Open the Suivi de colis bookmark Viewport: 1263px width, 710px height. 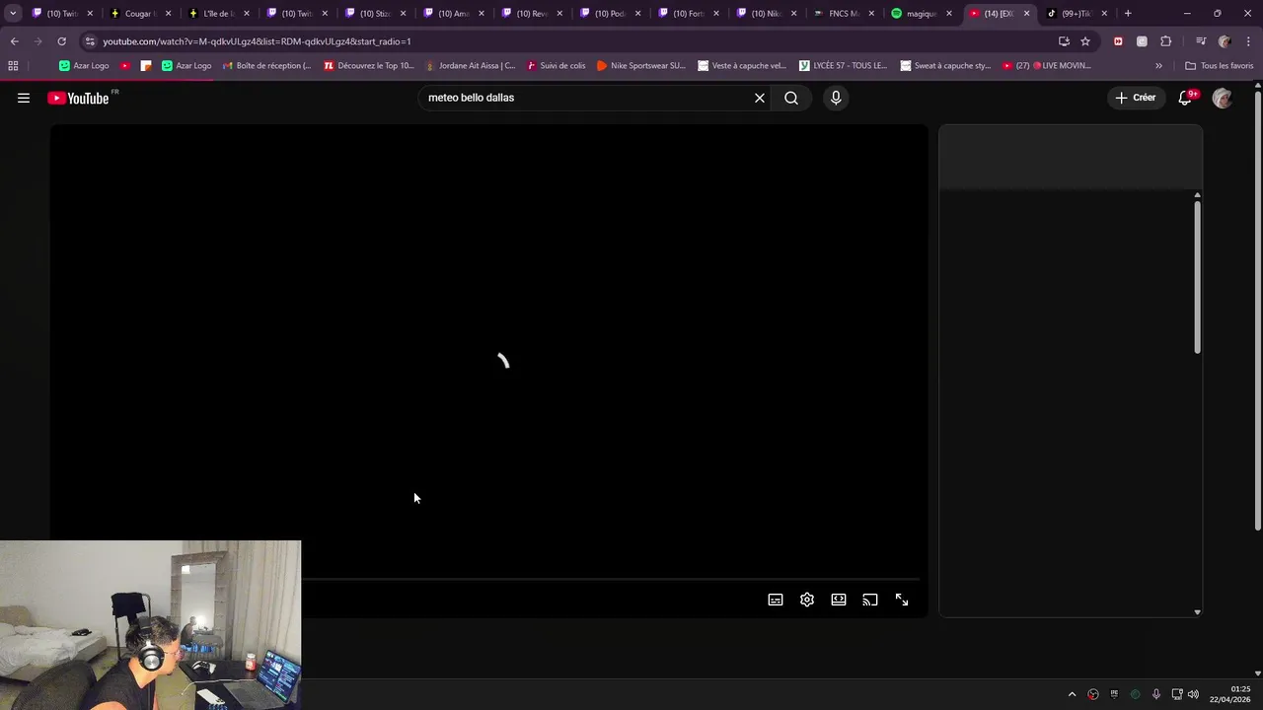(556, 66)
